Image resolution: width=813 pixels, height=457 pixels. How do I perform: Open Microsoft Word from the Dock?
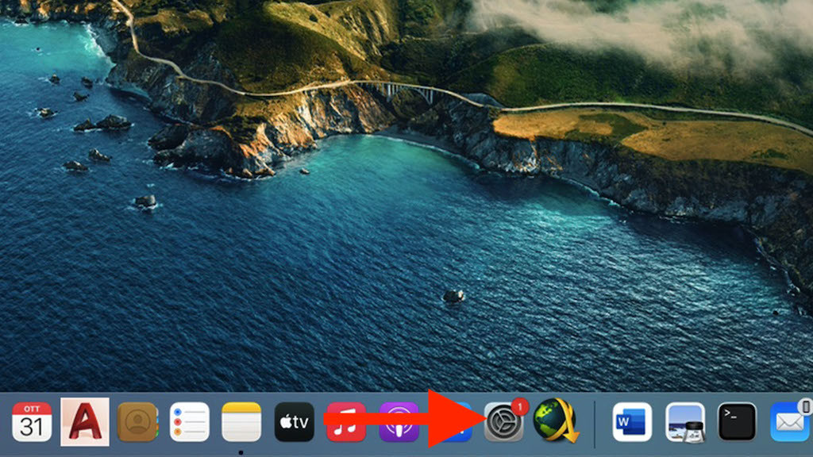[632, 422]
